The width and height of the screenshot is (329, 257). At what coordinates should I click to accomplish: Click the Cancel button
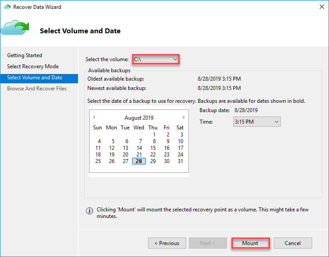click(x=293, y=243)
